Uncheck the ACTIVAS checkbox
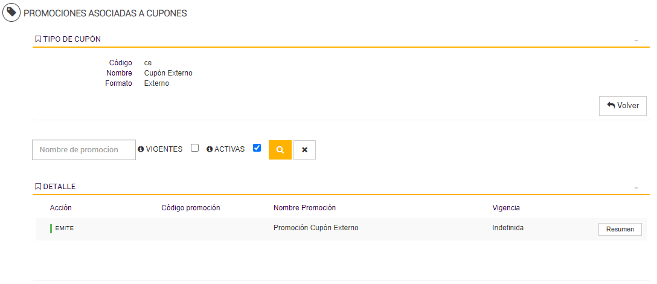Image resolution: width=657 pixels, height=284 pixels. coord(257,148)
